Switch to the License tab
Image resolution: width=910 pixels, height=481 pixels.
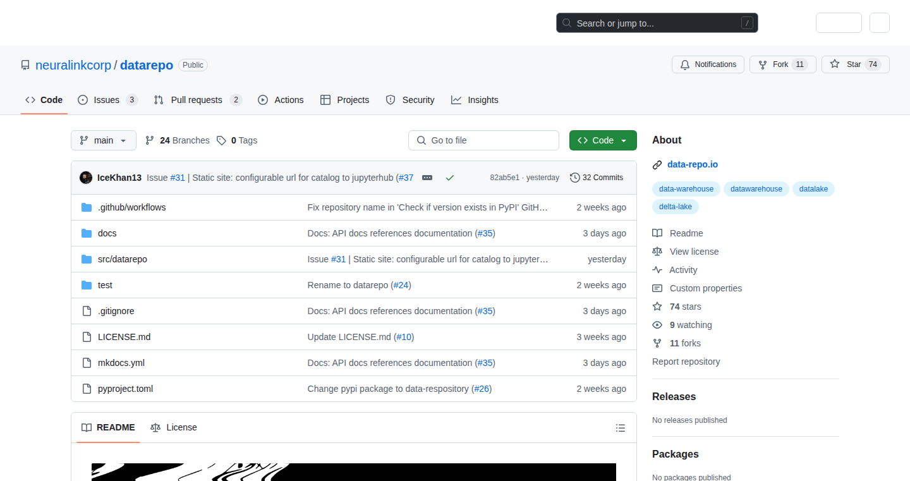click(174, 428)
